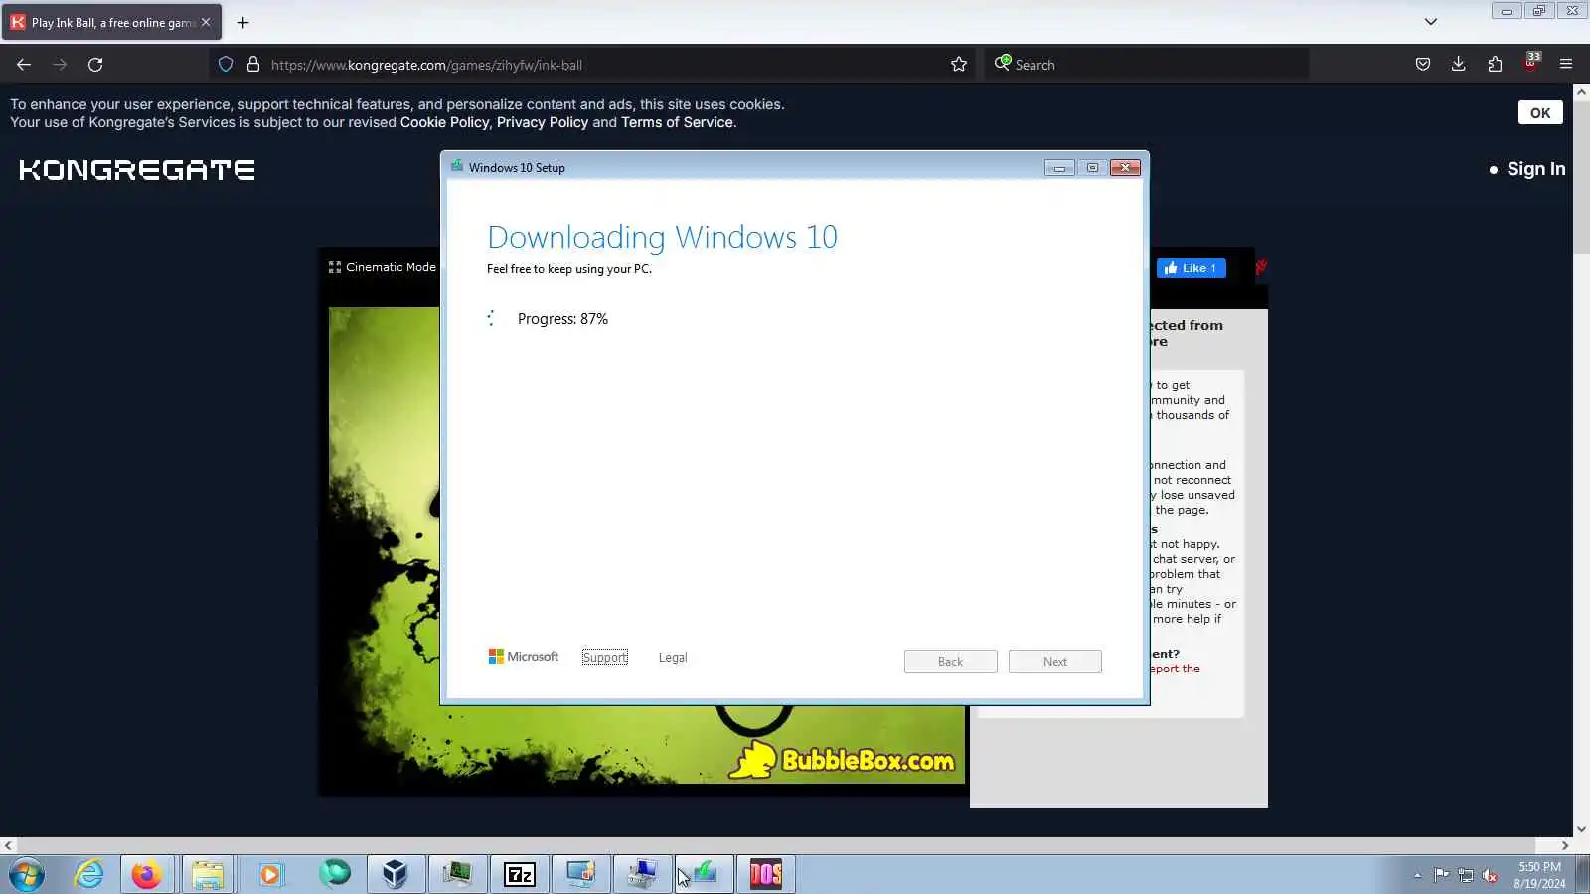
Task: Switch to Firefox in the taskbar
Action: (147, 875)
